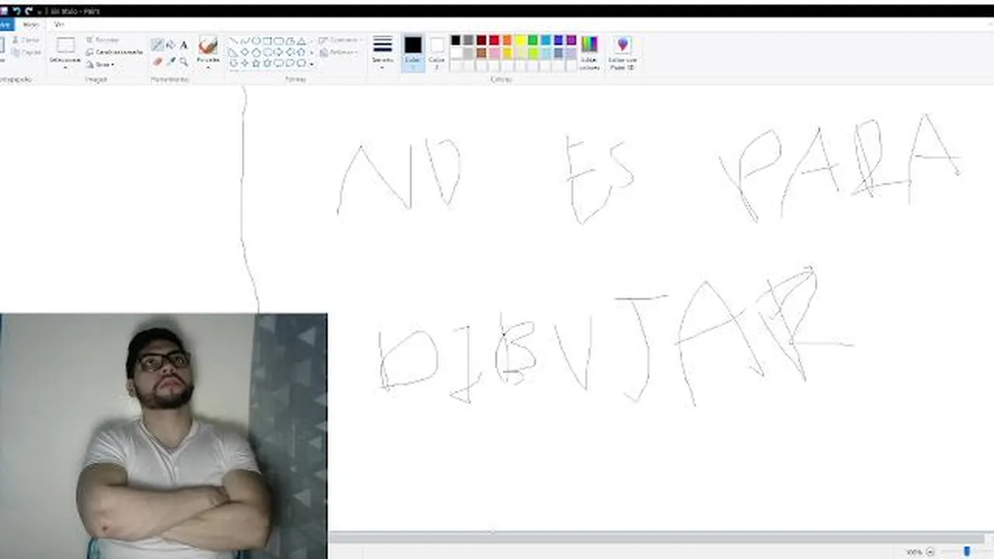Pick the gray color swatch
Viewport: 994px width, 559px height.
pos(468,40)
